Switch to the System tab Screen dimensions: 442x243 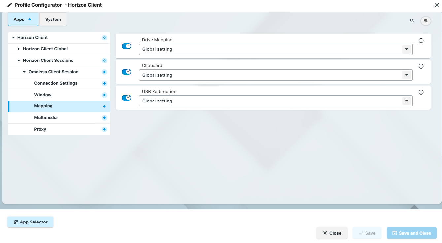(53, 20)
